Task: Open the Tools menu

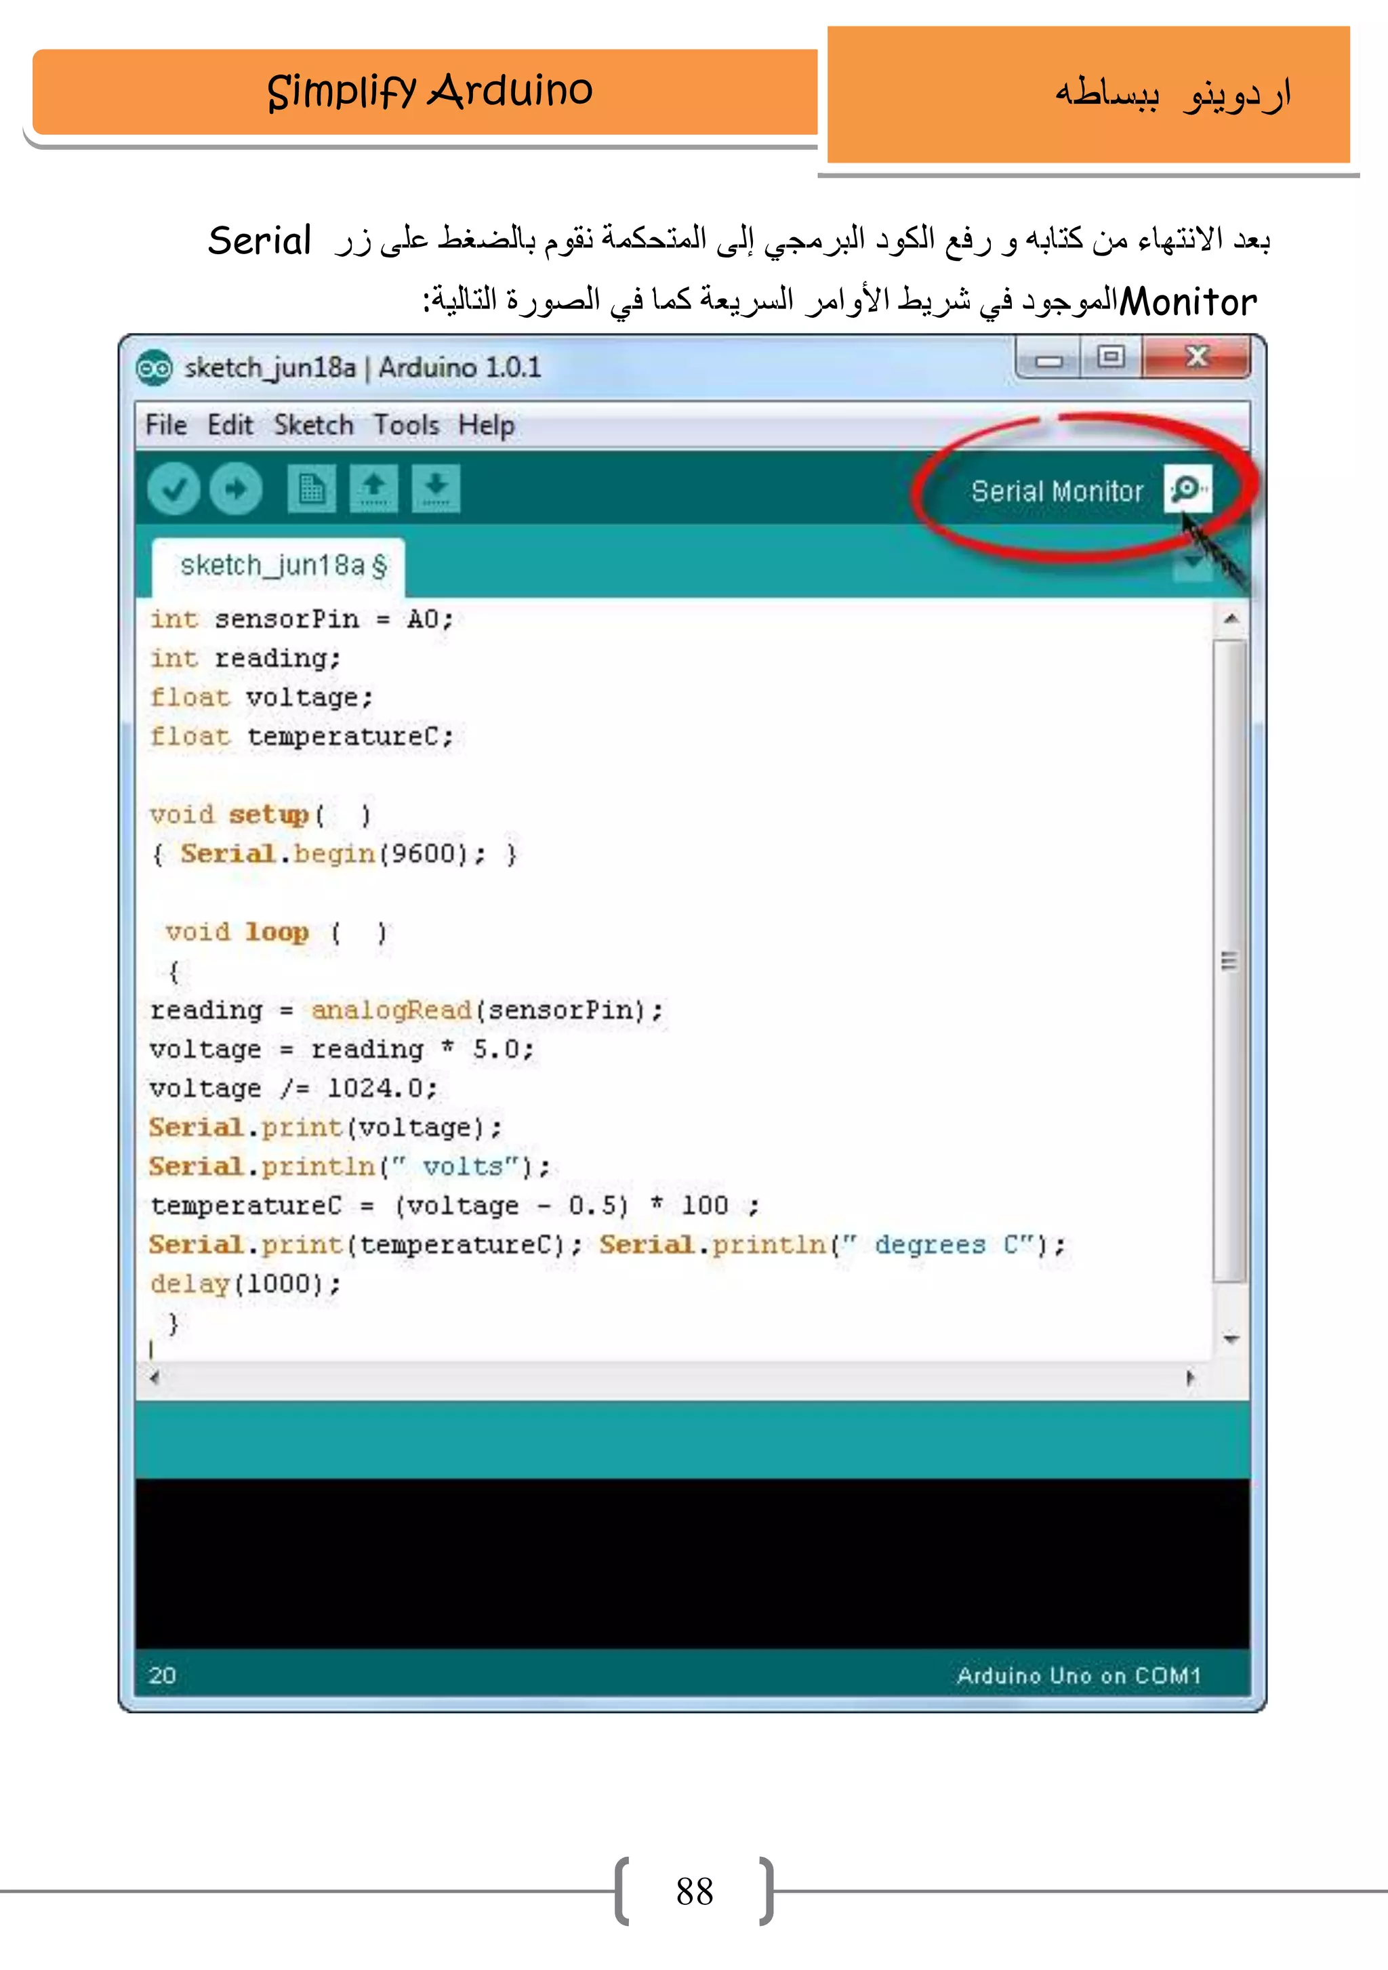Action: (406, 426)
